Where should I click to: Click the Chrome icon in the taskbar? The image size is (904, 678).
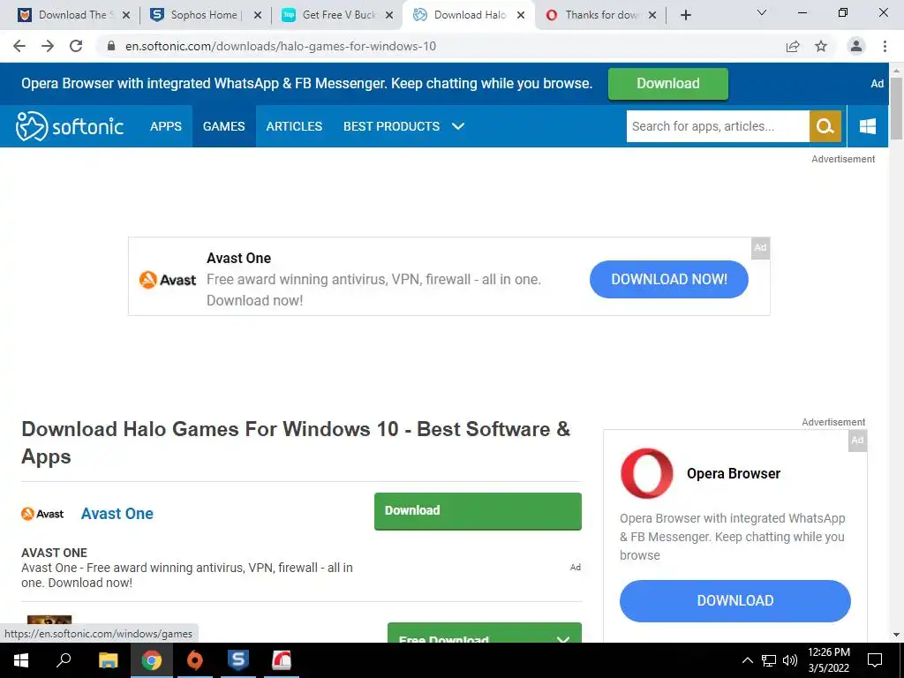[152, 660]
